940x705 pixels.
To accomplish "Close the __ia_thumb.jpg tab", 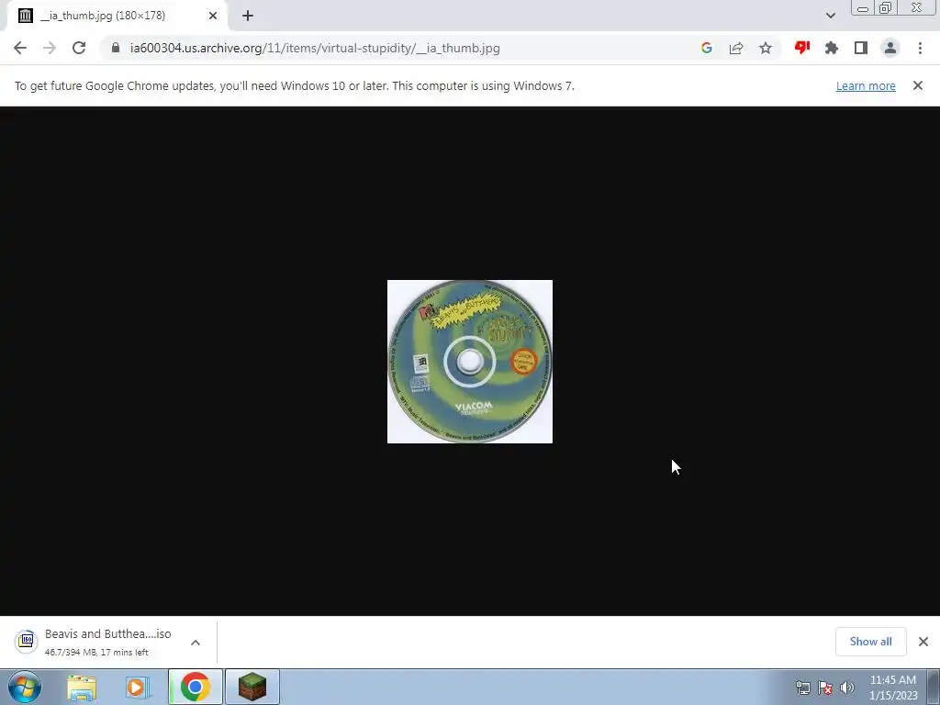I will click(x=213, y=16).
